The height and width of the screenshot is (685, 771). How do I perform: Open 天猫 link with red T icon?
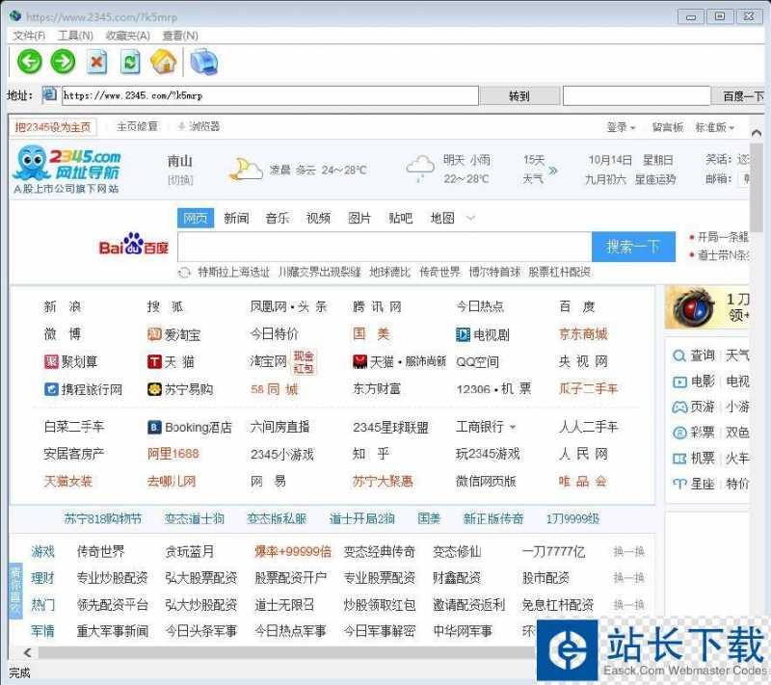171,362
